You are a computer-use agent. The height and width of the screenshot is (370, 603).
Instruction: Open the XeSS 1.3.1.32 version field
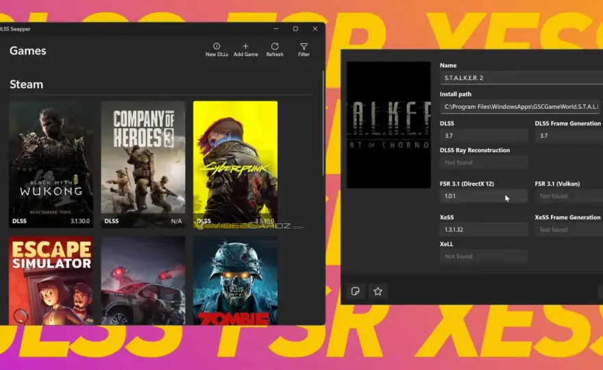484,230
